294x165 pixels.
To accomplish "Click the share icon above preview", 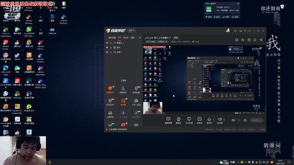I will point(261,40).
